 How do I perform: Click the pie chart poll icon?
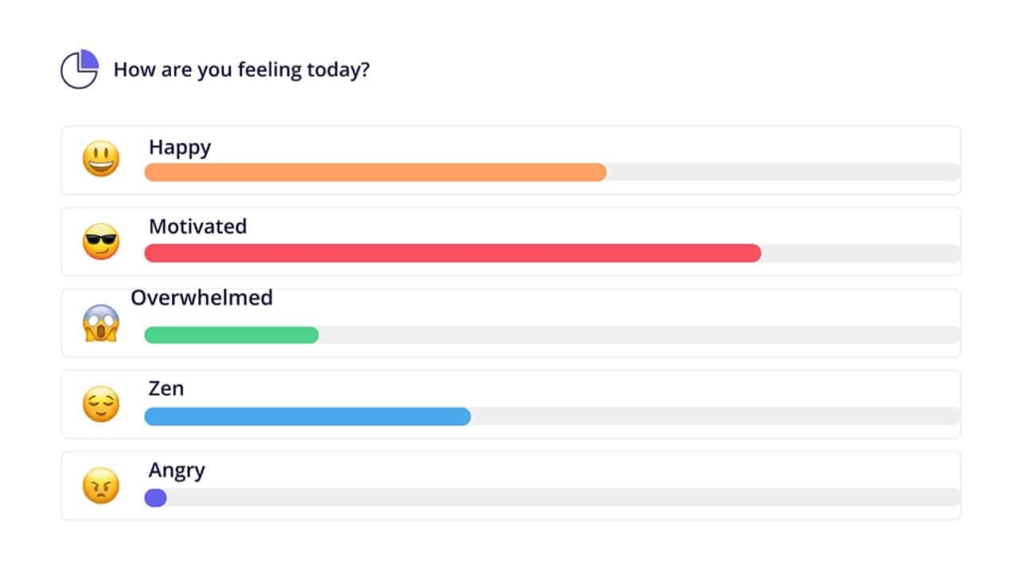point(80,70)
